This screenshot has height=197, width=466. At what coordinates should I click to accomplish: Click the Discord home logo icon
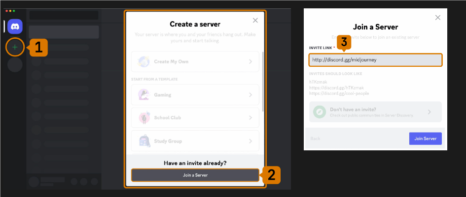coord(15,27)
